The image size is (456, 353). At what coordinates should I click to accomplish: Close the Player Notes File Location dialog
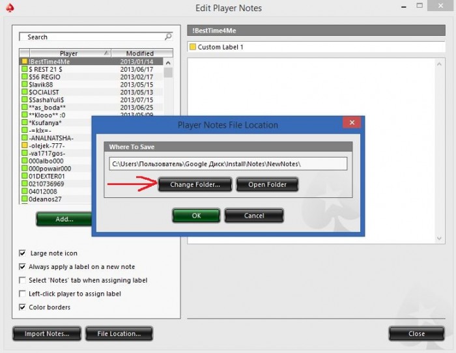352,122
